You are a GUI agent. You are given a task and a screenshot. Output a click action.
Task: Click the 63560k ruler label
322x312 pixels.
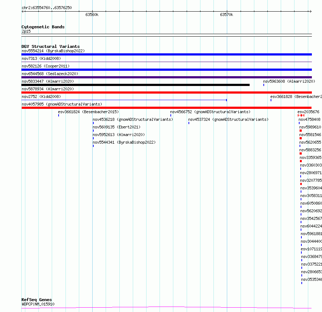tap(92, 15)
